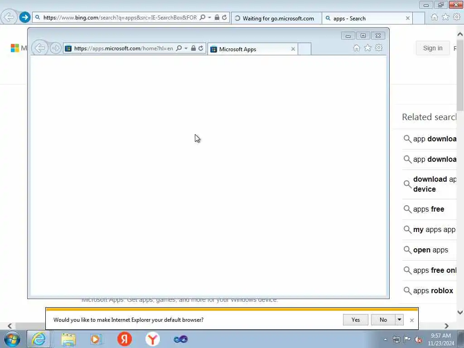Open the Windows Start menu
This screenshot has width=464, height=348.
(x=12, y=339)
